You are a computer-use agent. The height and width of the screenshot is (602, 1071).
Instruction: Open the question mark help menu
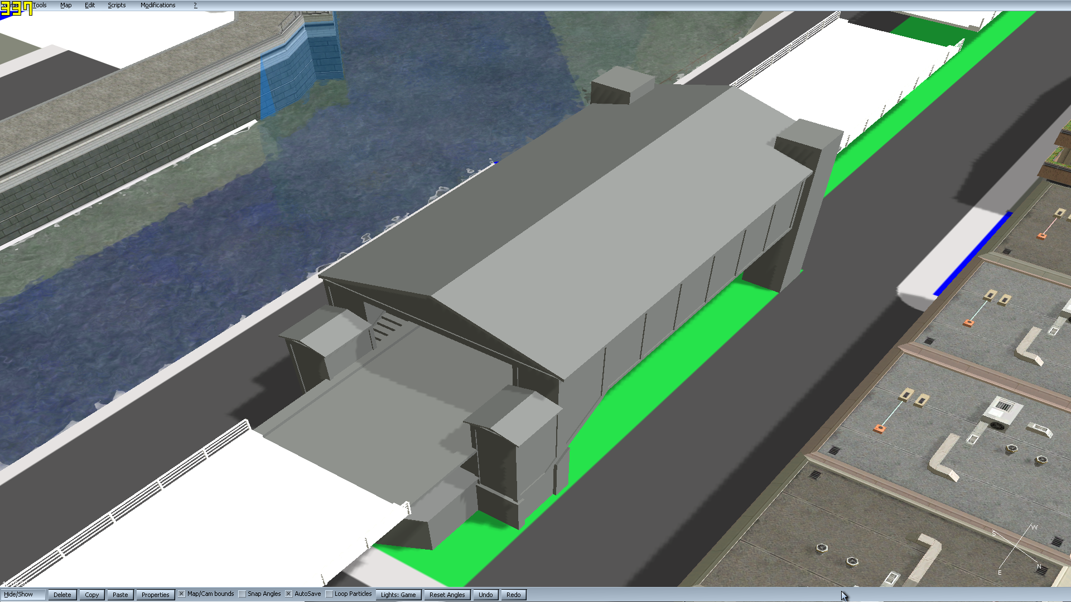[195, 5]
